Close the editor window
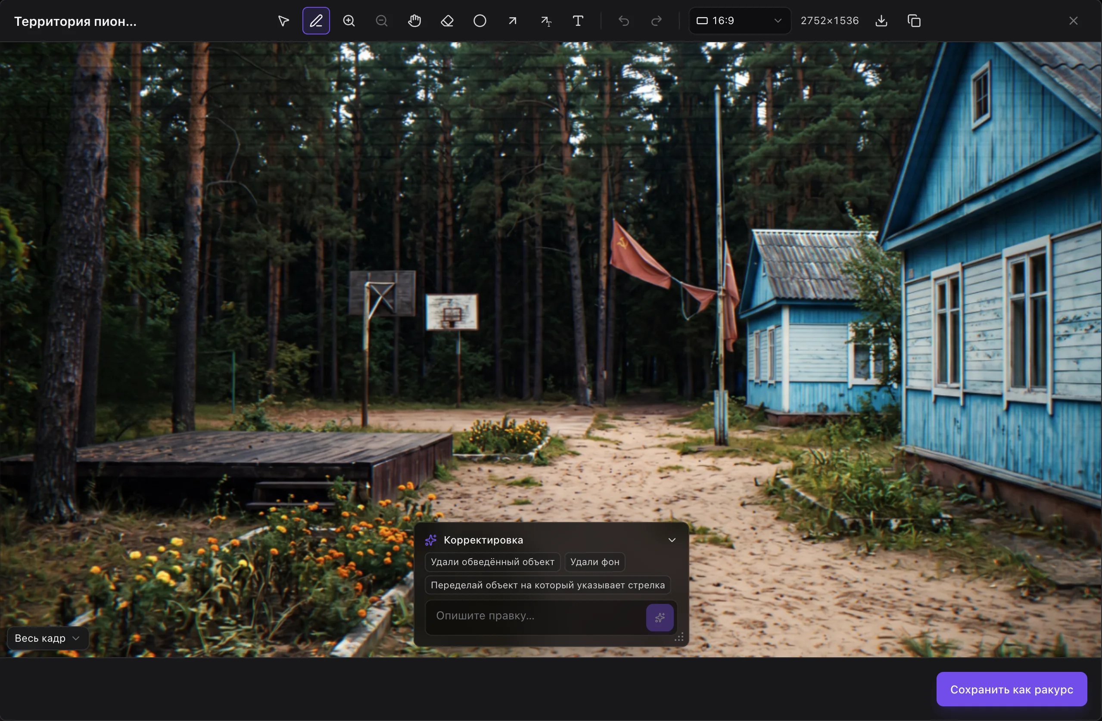The image size is (1102, 721). [x=1074, y=21]
